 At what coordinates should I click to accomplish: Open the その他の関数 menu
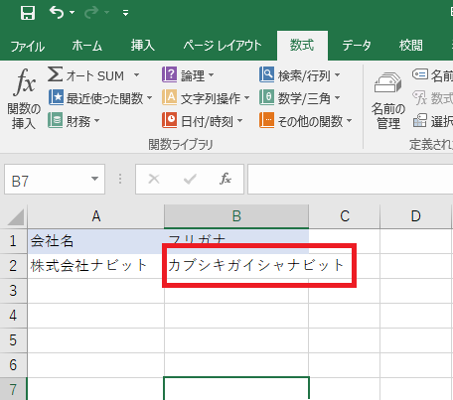306,121
